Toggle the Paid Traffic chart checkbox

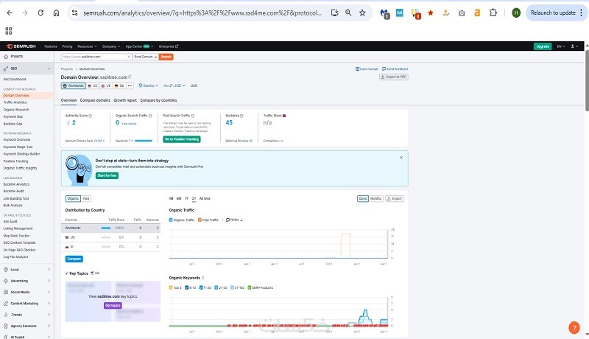[x=200, y=220]
